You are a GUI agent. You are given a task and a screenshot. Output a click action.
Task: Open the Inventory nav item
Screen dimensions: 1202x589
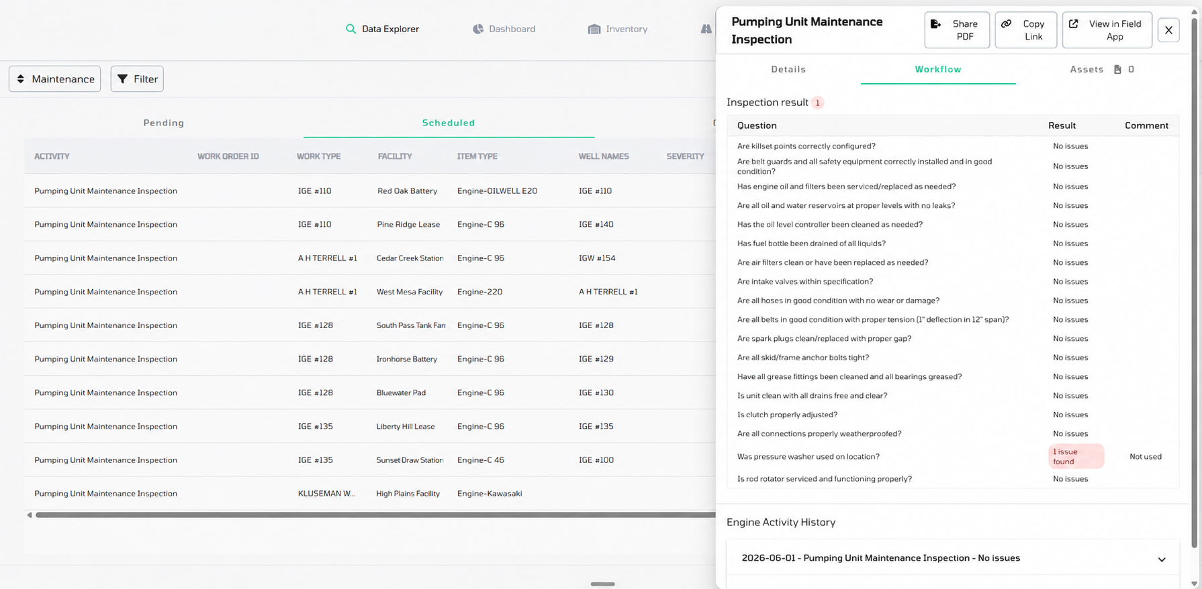click(618, 29)
